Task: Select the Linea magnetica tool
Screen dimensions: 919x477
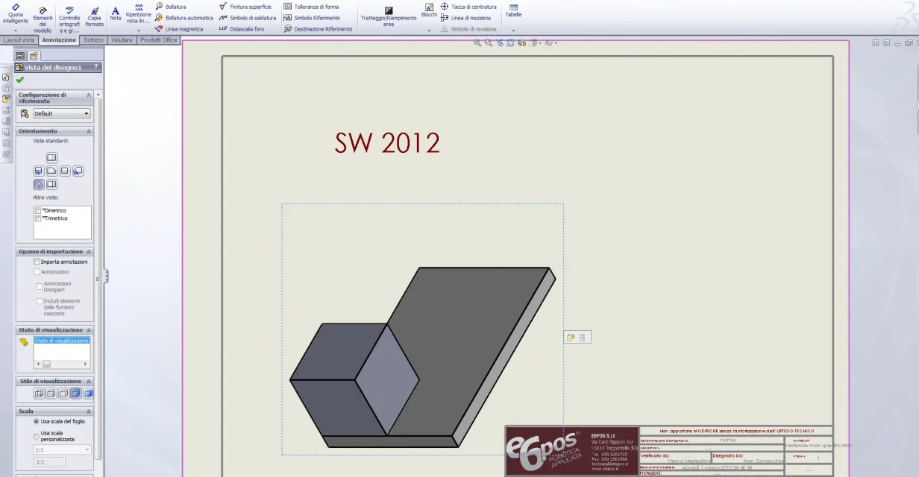Action: click(179, 29)
